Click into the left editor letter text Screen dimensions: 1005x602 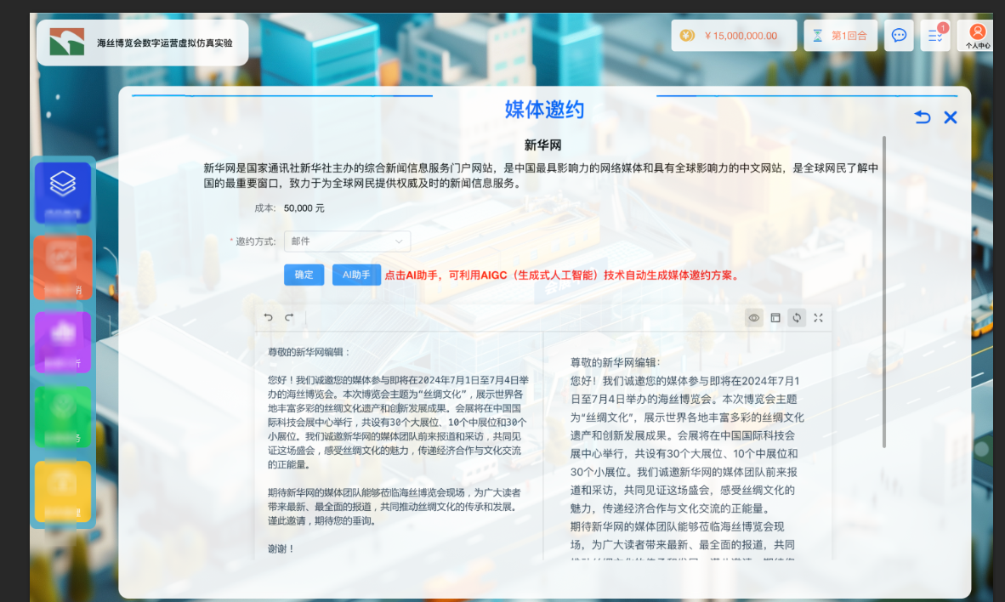398,450
